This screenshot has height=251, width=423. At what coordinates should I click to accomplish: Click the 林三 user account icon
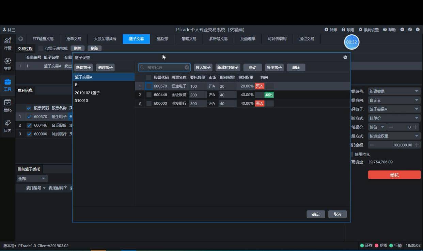4,30
